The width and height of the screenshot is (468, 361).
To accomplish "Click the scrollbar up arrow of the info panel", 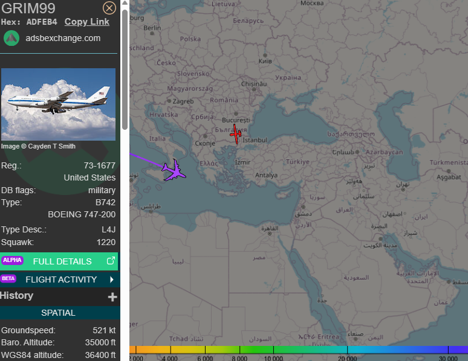I will coord(125,3).
